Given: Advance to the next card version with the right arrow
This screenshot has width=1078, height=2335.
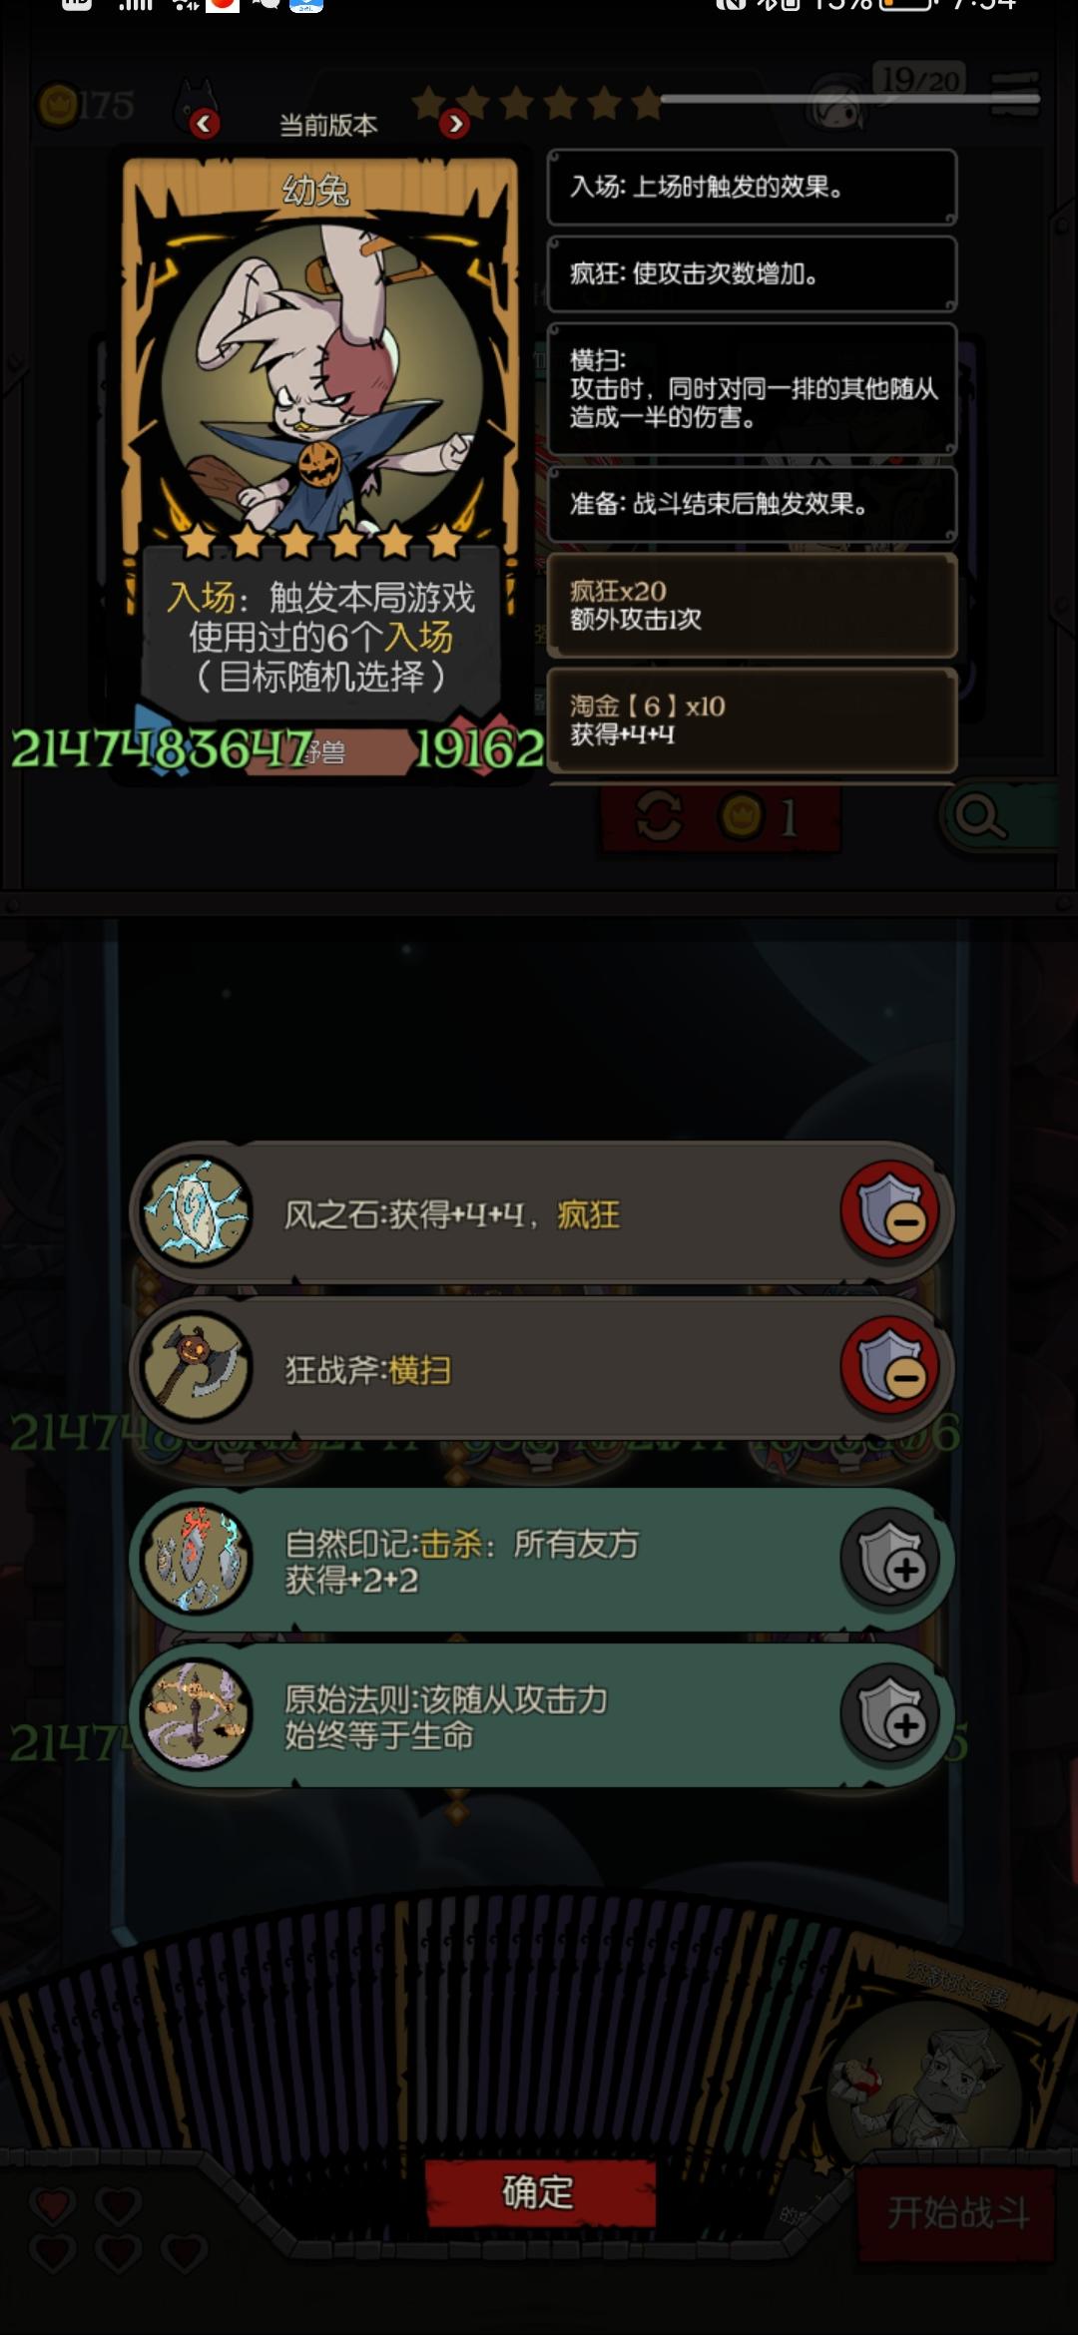Looking at the screenshot, I should coord(455,124).
